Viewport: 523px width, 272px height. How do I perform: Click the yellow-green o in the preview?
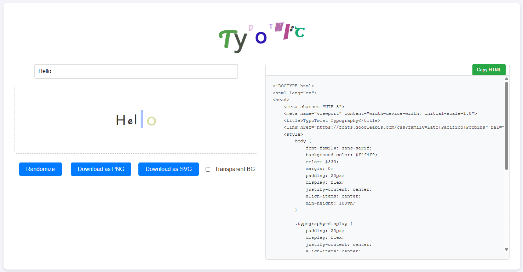151,121
